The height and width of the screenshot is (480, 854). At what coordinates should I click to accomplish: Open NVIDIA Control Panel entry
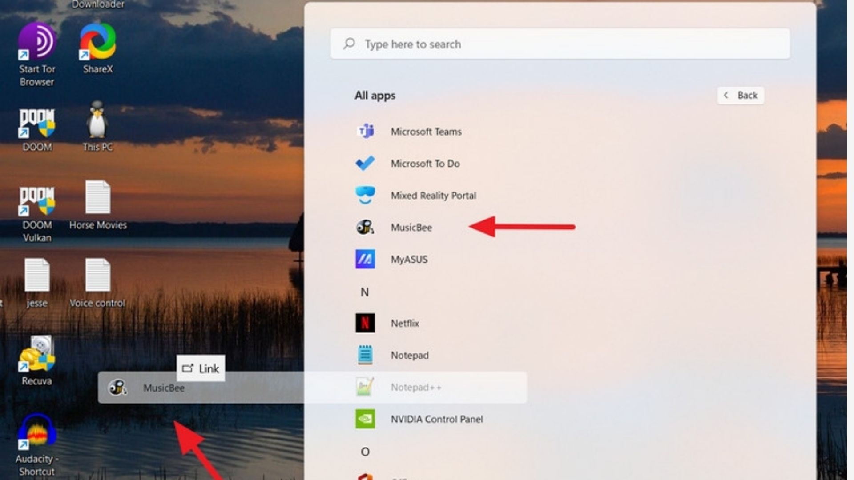437,420
